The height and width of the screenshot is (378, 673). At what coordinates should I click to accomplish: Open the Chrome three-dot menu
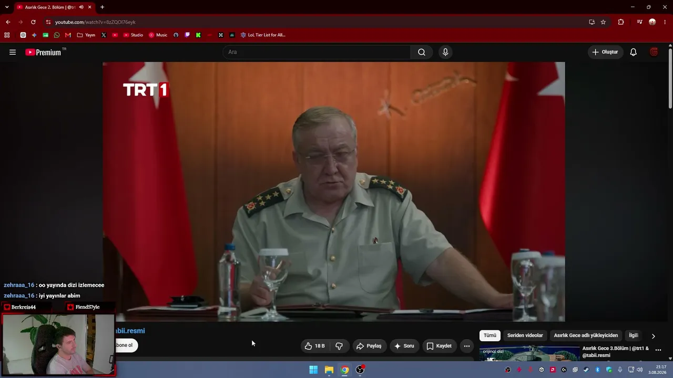(665, 22)
